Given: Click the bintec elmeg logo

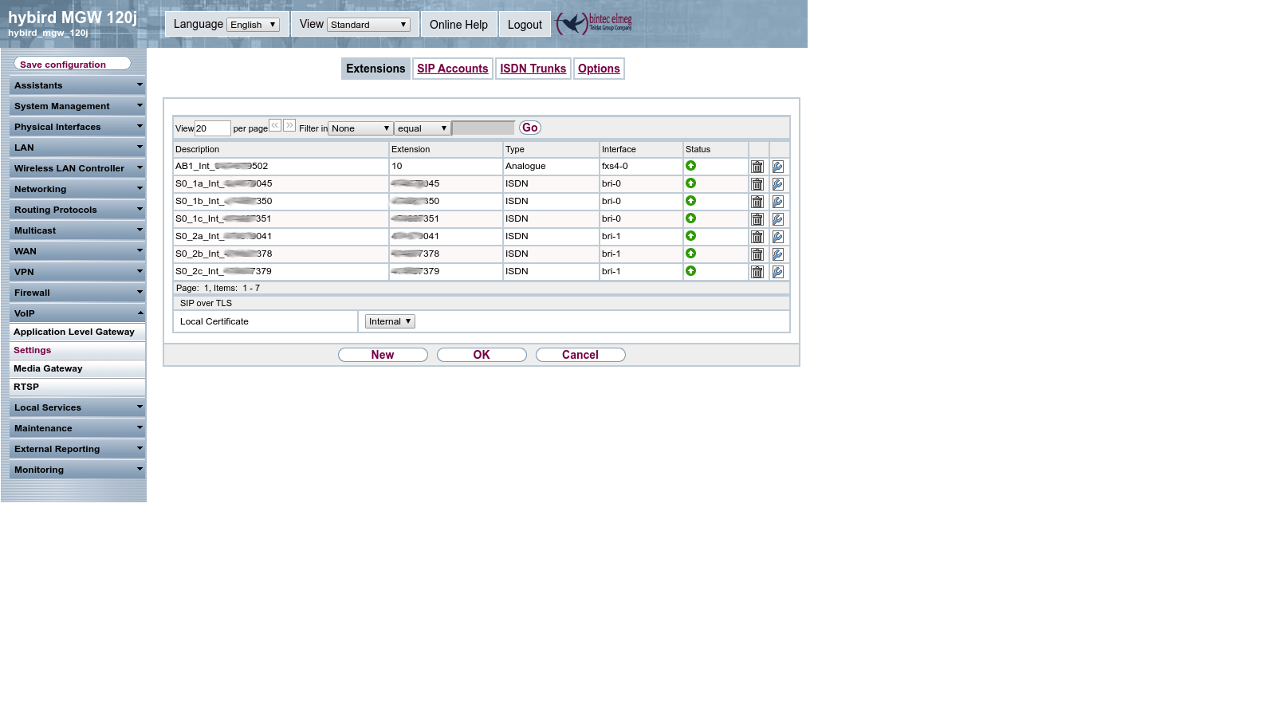Looking at the screenshot, I should [x=594, y=23].
